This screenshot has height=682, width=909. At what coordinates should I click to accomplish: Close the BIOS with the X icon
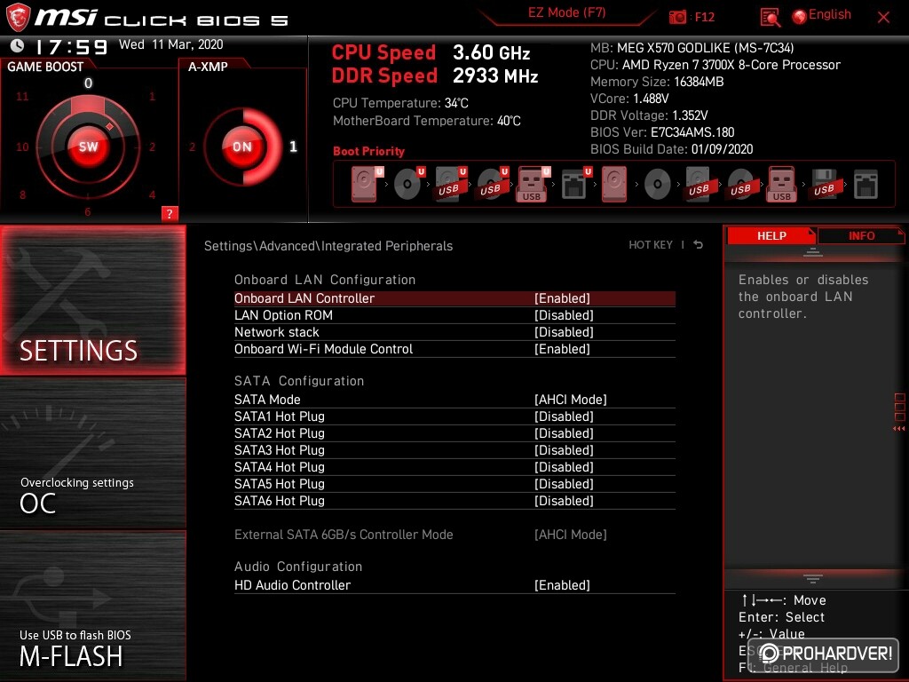pyautogui.click(x=883, y=18)
